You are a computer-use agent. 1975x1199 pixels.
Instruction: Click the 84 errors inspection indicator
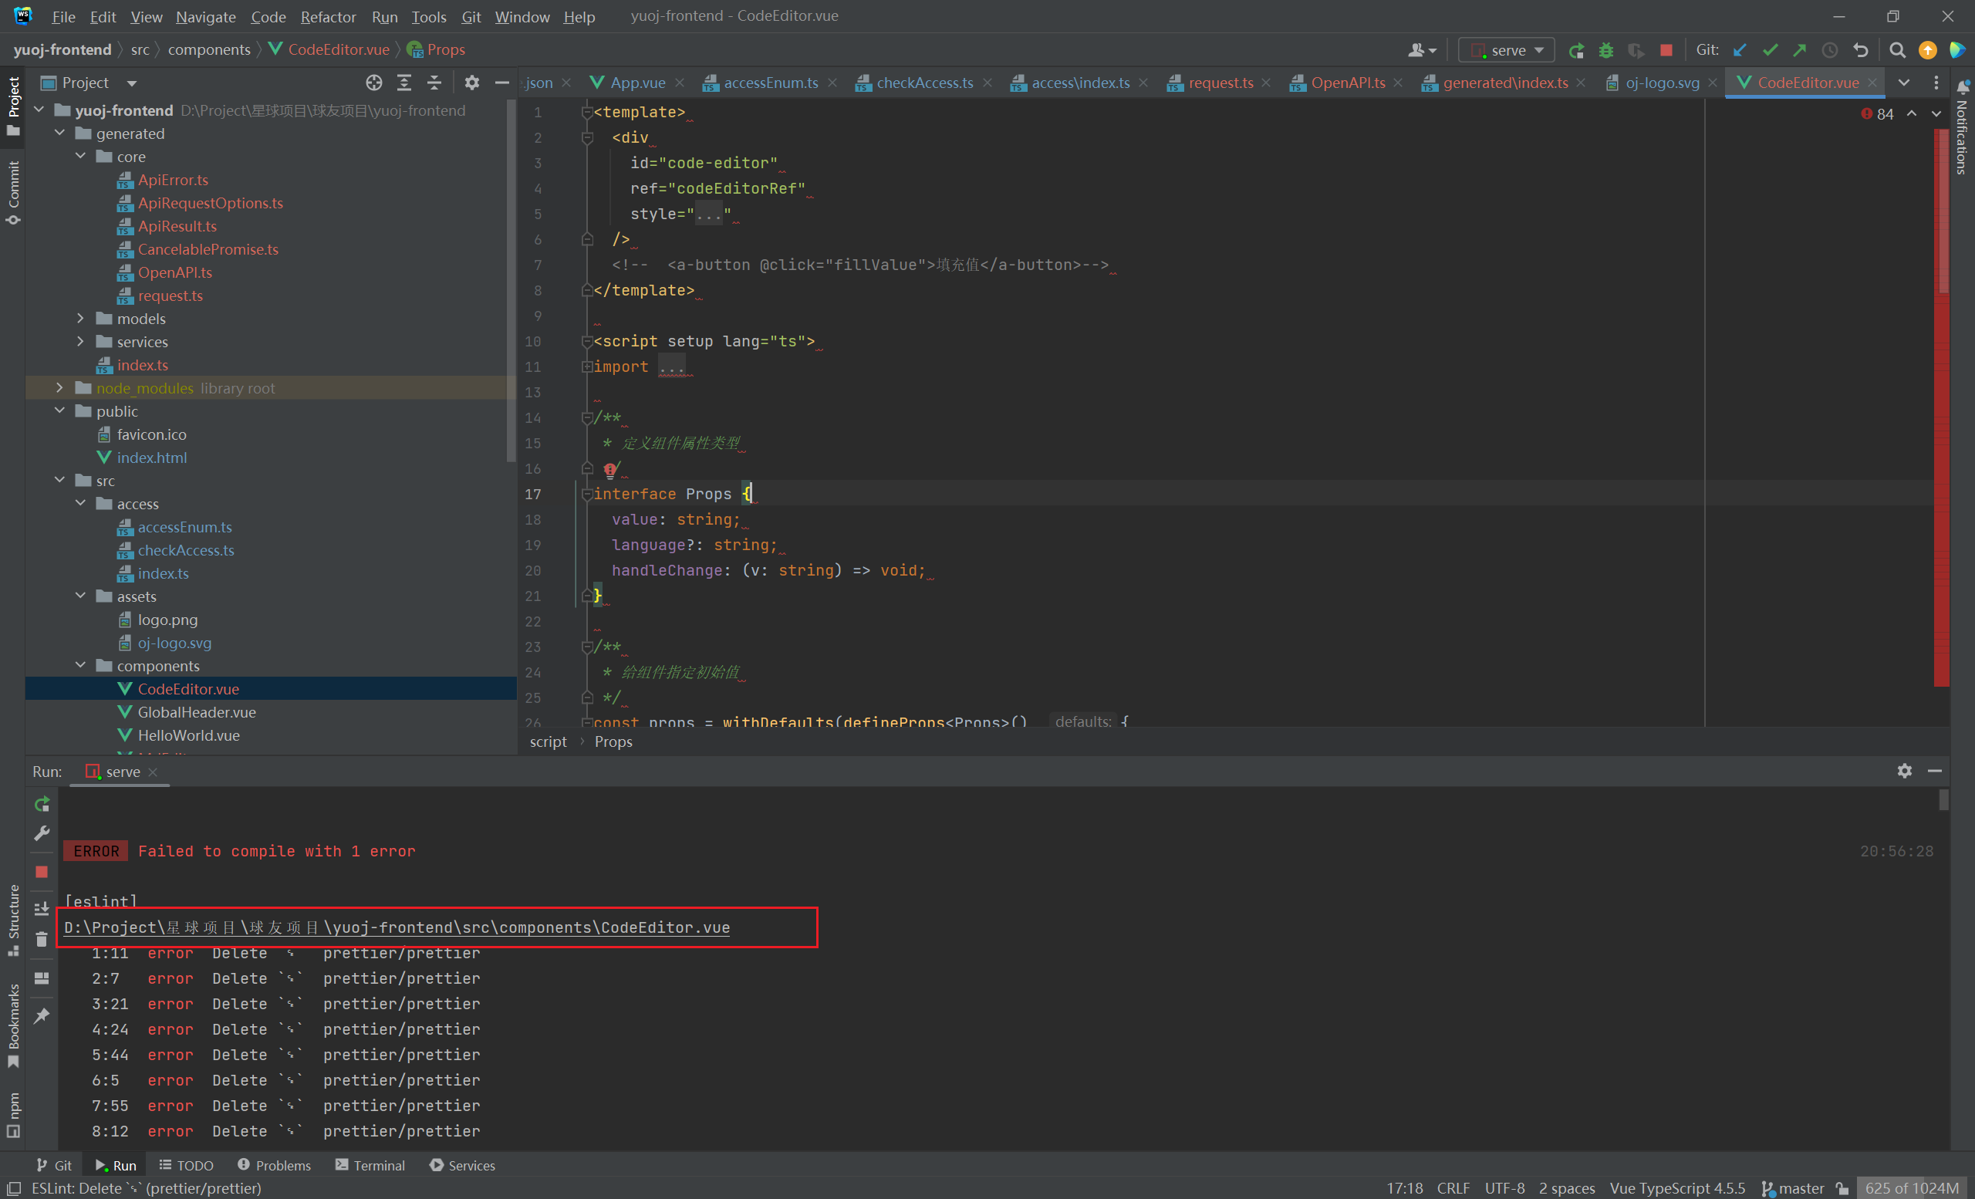click(x=1877, y=114)
